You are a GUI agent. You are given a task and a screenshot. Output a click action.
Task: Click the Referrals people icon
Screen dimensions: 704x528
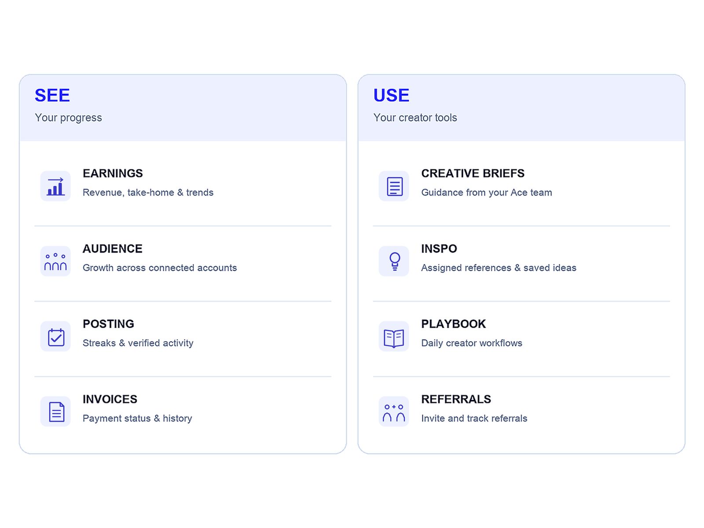click(x=394, y=412)
